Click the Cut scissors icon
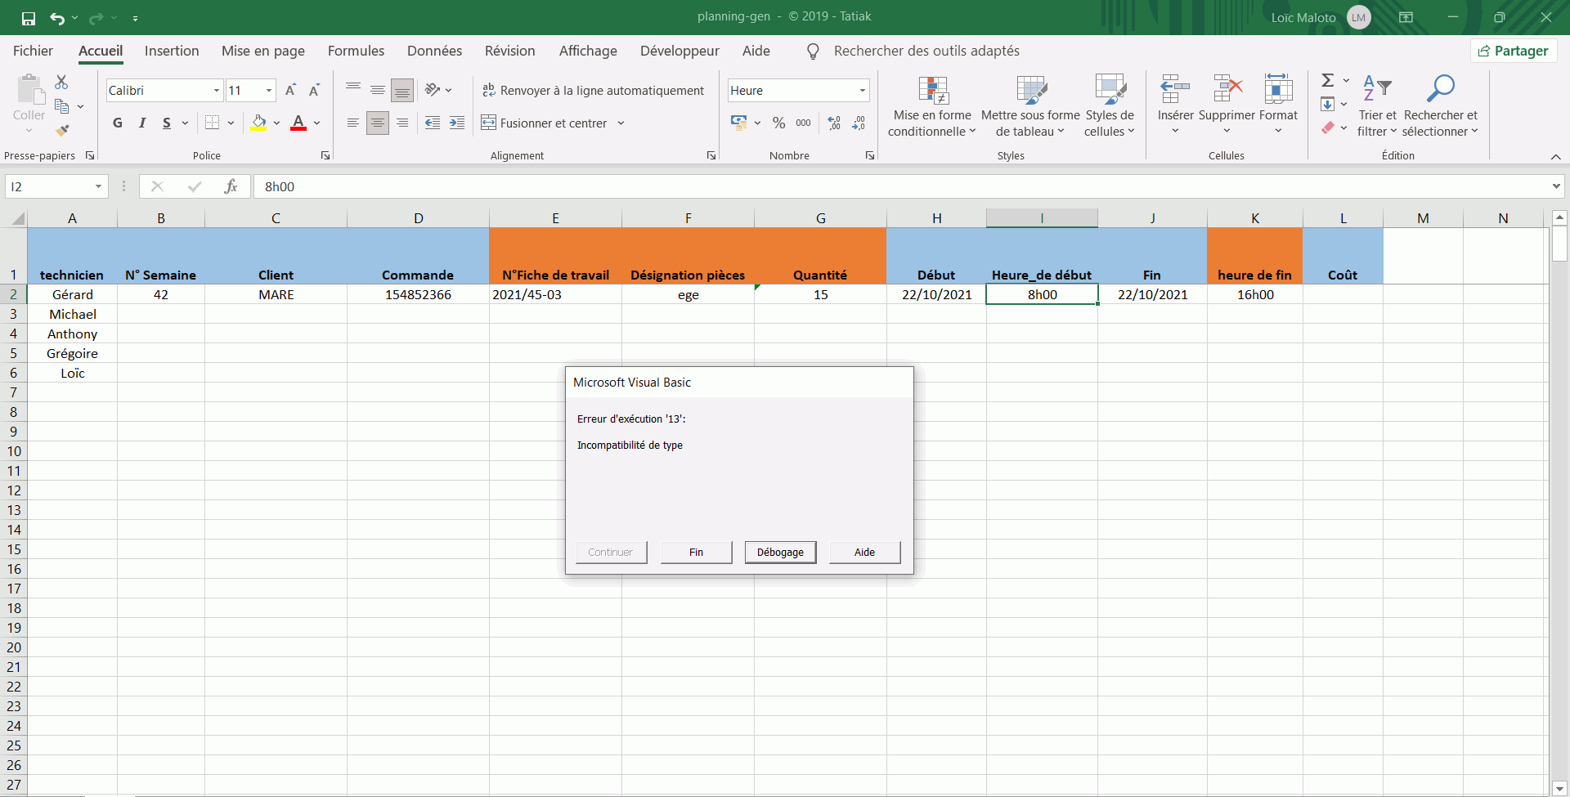This screenshot has width=1570, height=797. click(x=61, y=83)
